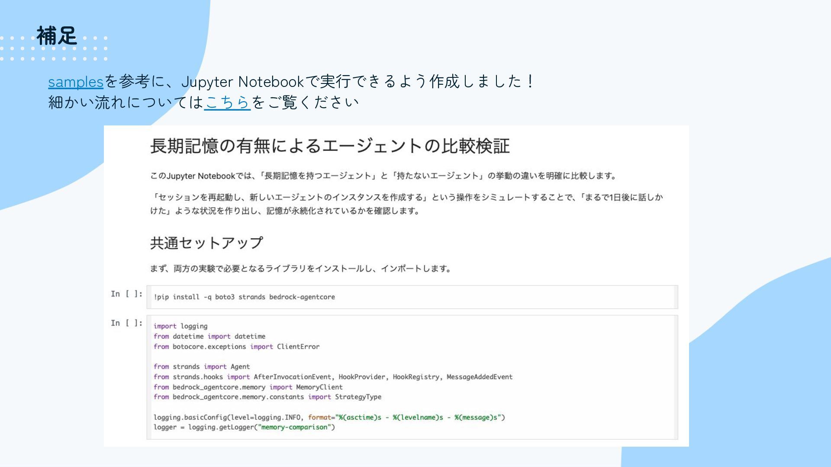Viewport: 831px width, 467px height.
Task: Click the 'import logging' line
Action: click(180, 326)
